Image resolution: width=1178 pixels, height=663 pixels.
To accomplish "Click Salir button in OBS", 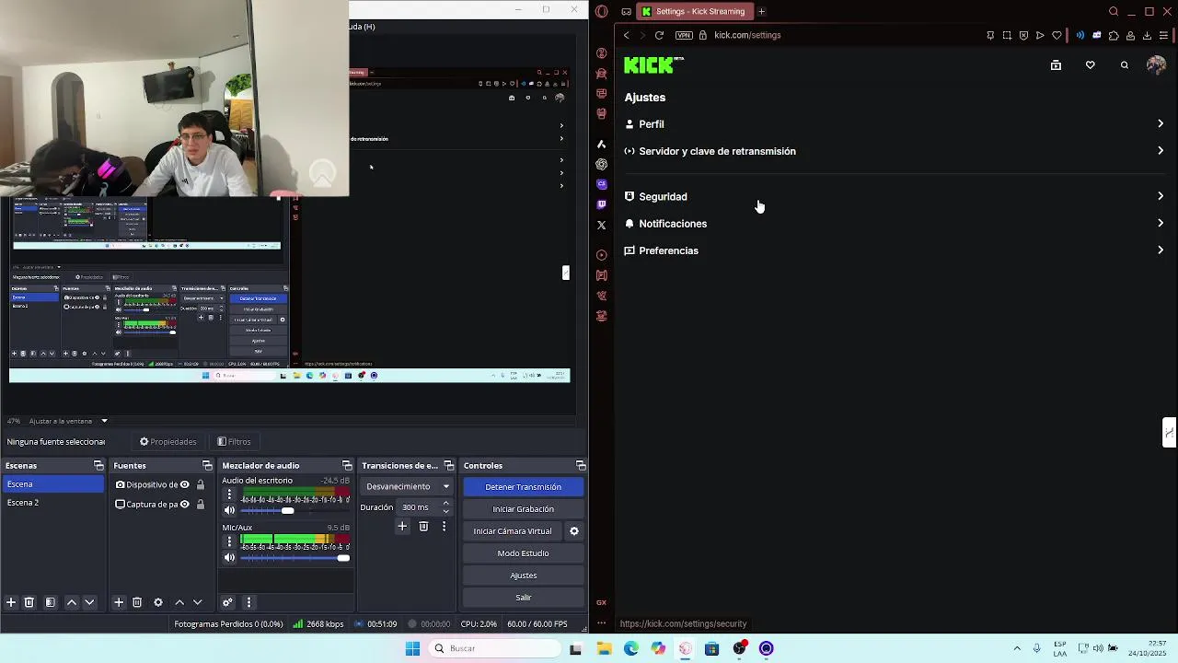I will pos(523,598).
